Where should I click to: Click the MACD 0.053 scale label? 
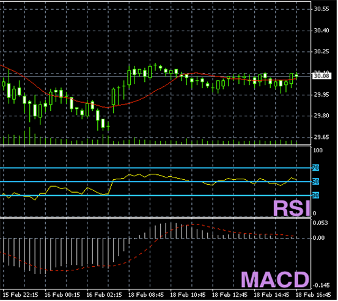[x=320, y=223]
